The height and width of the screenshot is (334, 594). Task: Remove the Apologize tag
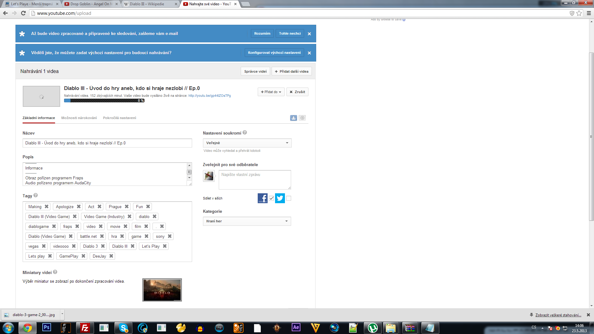pos(79,207)
